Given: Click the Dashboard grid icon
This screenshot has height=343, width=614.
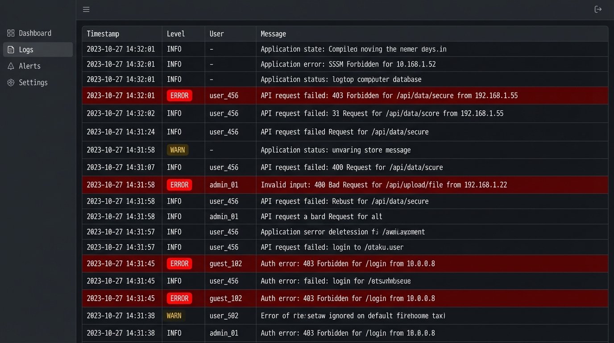Looking at the screenshot, I should pyautogui.click(x=11, y=33).
